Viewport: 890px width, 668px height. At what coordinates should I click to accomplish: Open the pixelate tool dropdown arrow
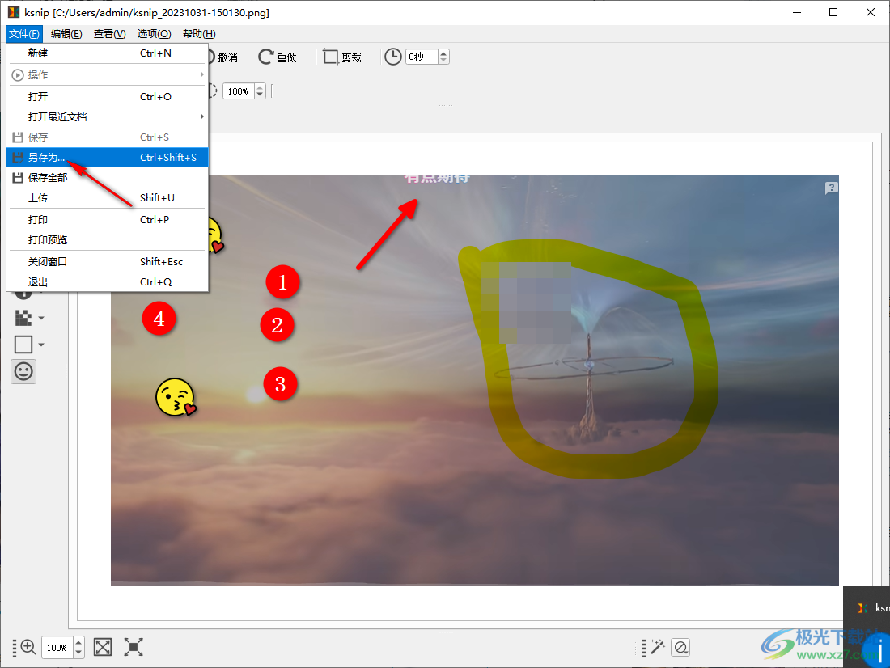coord(41,319)
